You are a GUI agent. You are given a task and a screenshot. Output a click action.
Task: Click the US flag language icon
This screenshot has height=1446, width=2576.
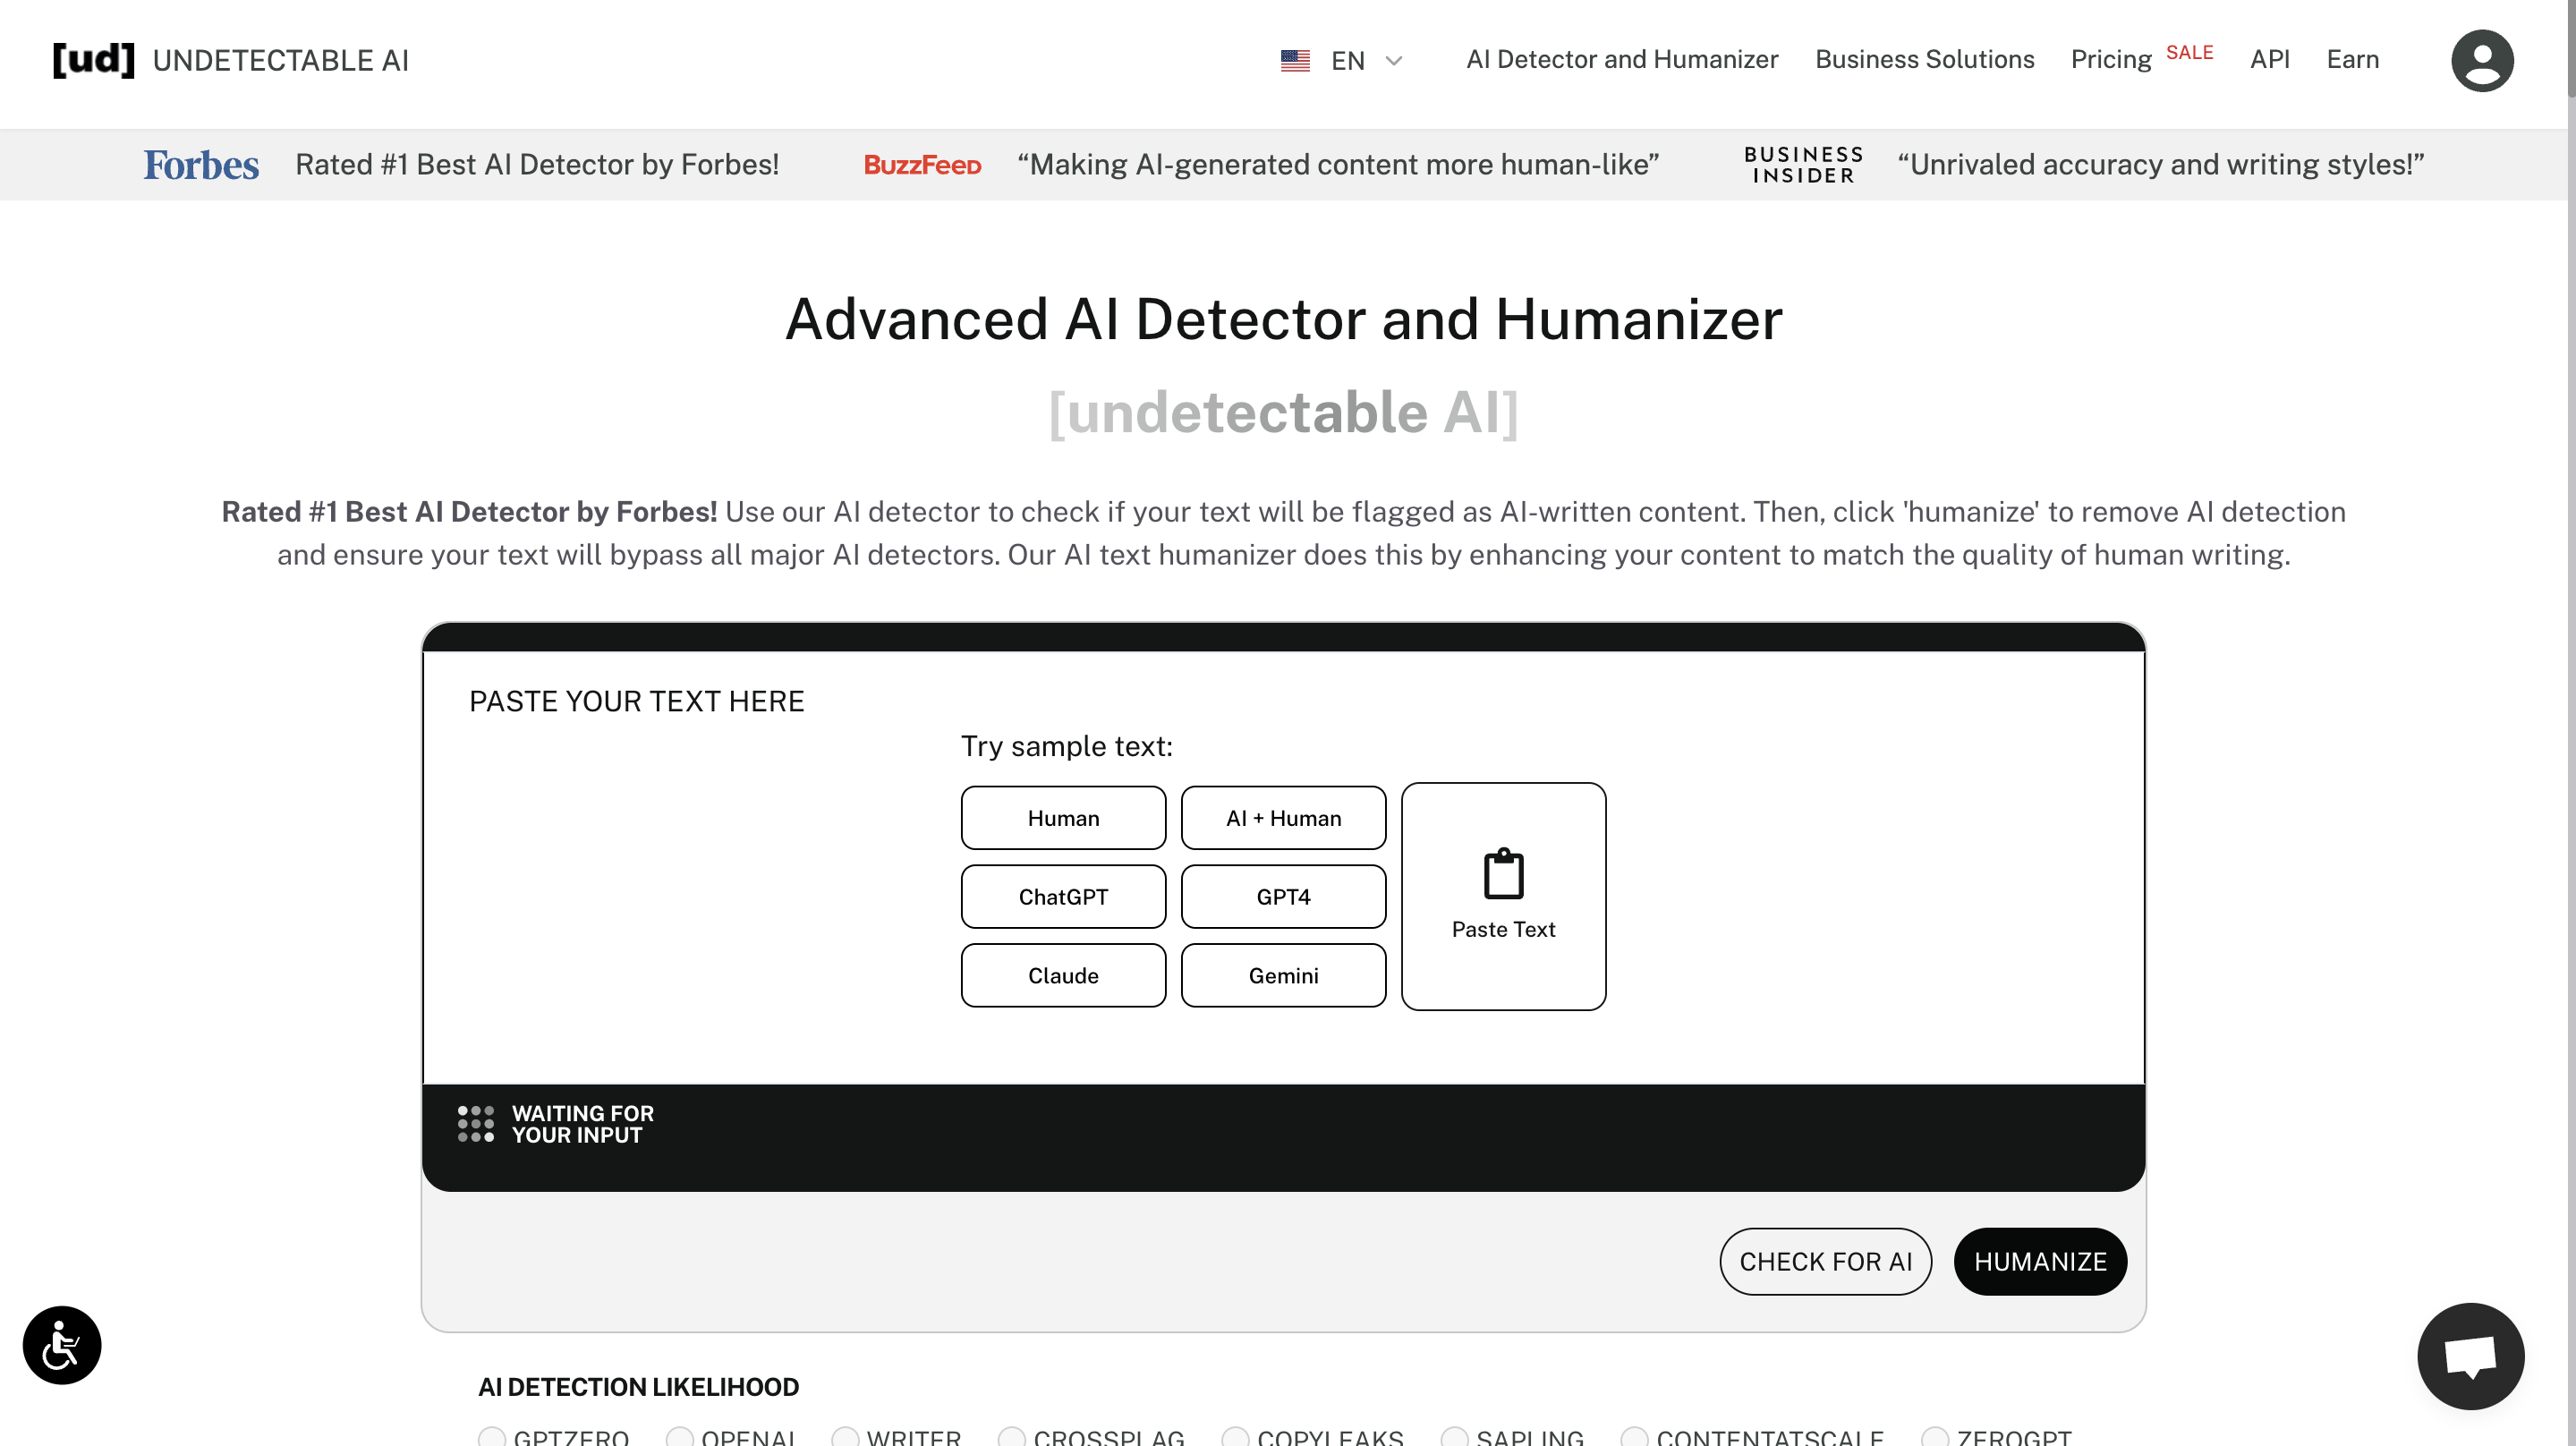coord(1295,61)
